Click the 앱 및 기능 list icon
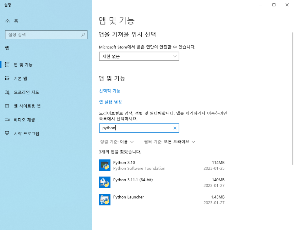294x230 pixels. (x=7, y=65)
